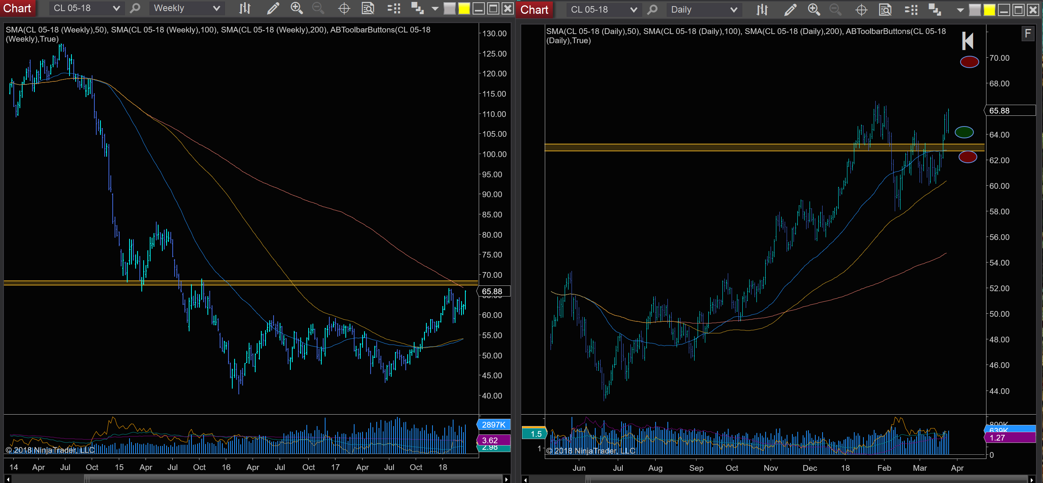Image resolution: width=1043 pixels, height=483 pixels.
Task: Select the Chart tab of the Weekly window
Action: (18, 8)
